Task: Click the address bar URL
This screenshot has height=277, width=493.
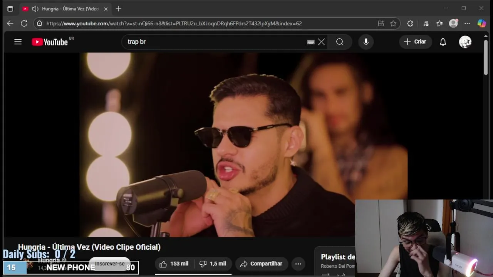Action: pyautogui.click(x=174, y=23)
